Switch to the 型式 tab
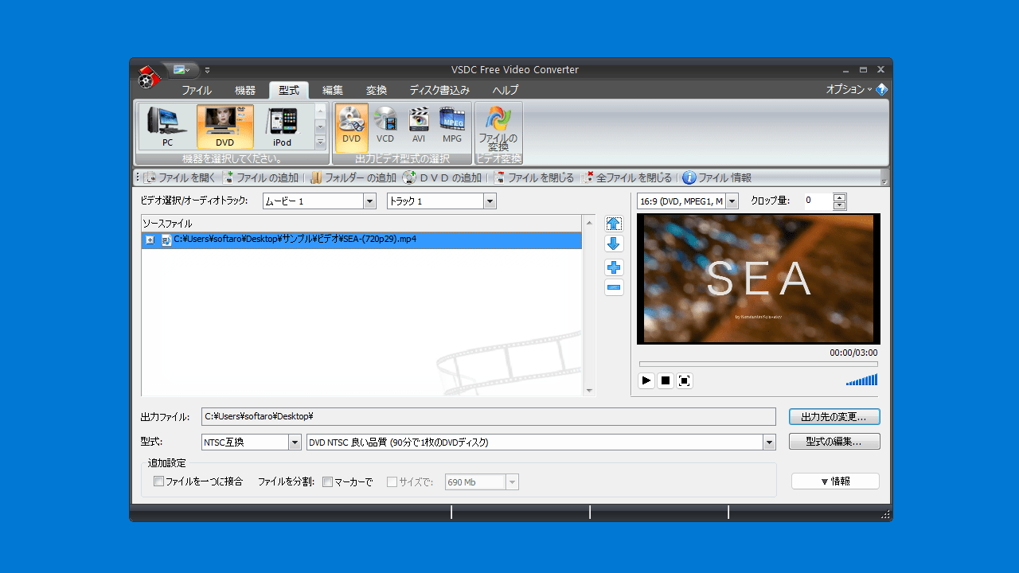 [289, 90]
